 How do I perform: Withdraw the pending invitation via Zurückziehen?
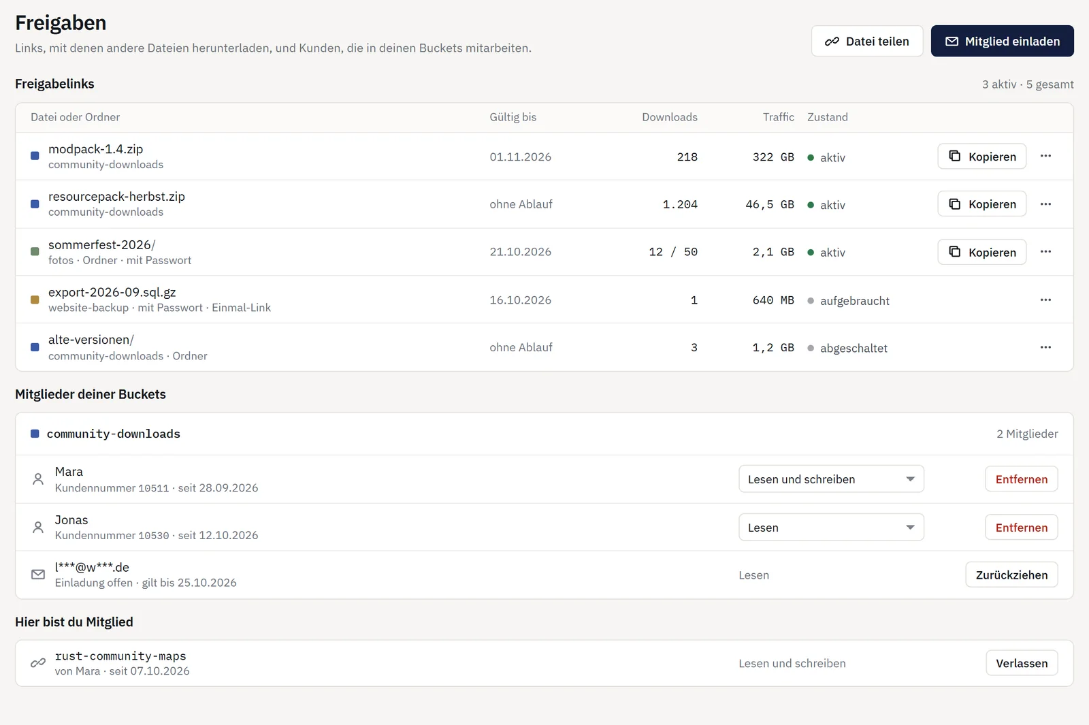point(1012,575)
